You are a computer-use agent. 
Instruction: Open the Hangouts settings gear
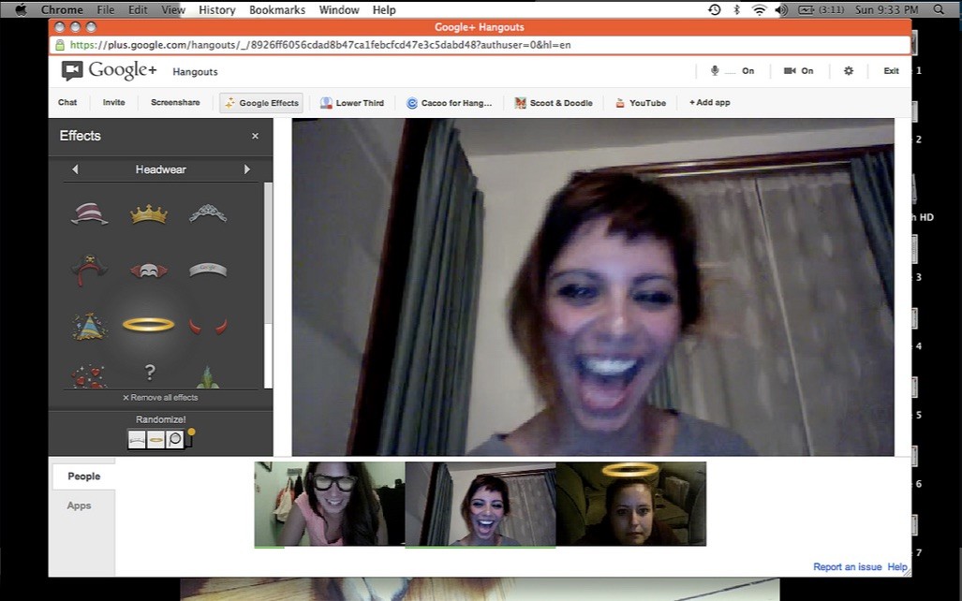(849, 71)
